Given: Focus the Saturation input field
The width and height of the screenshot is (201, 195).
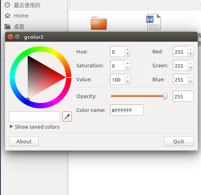Looking at the screenshot, I should click(x=118, y=66).
